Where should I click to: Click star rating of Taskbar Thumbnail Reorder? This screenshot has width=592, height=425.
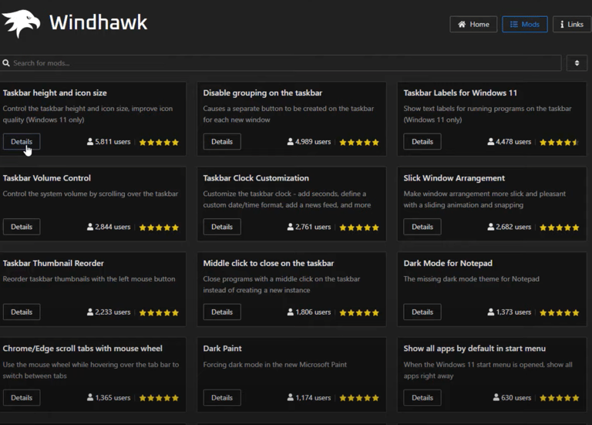(159, 312)
